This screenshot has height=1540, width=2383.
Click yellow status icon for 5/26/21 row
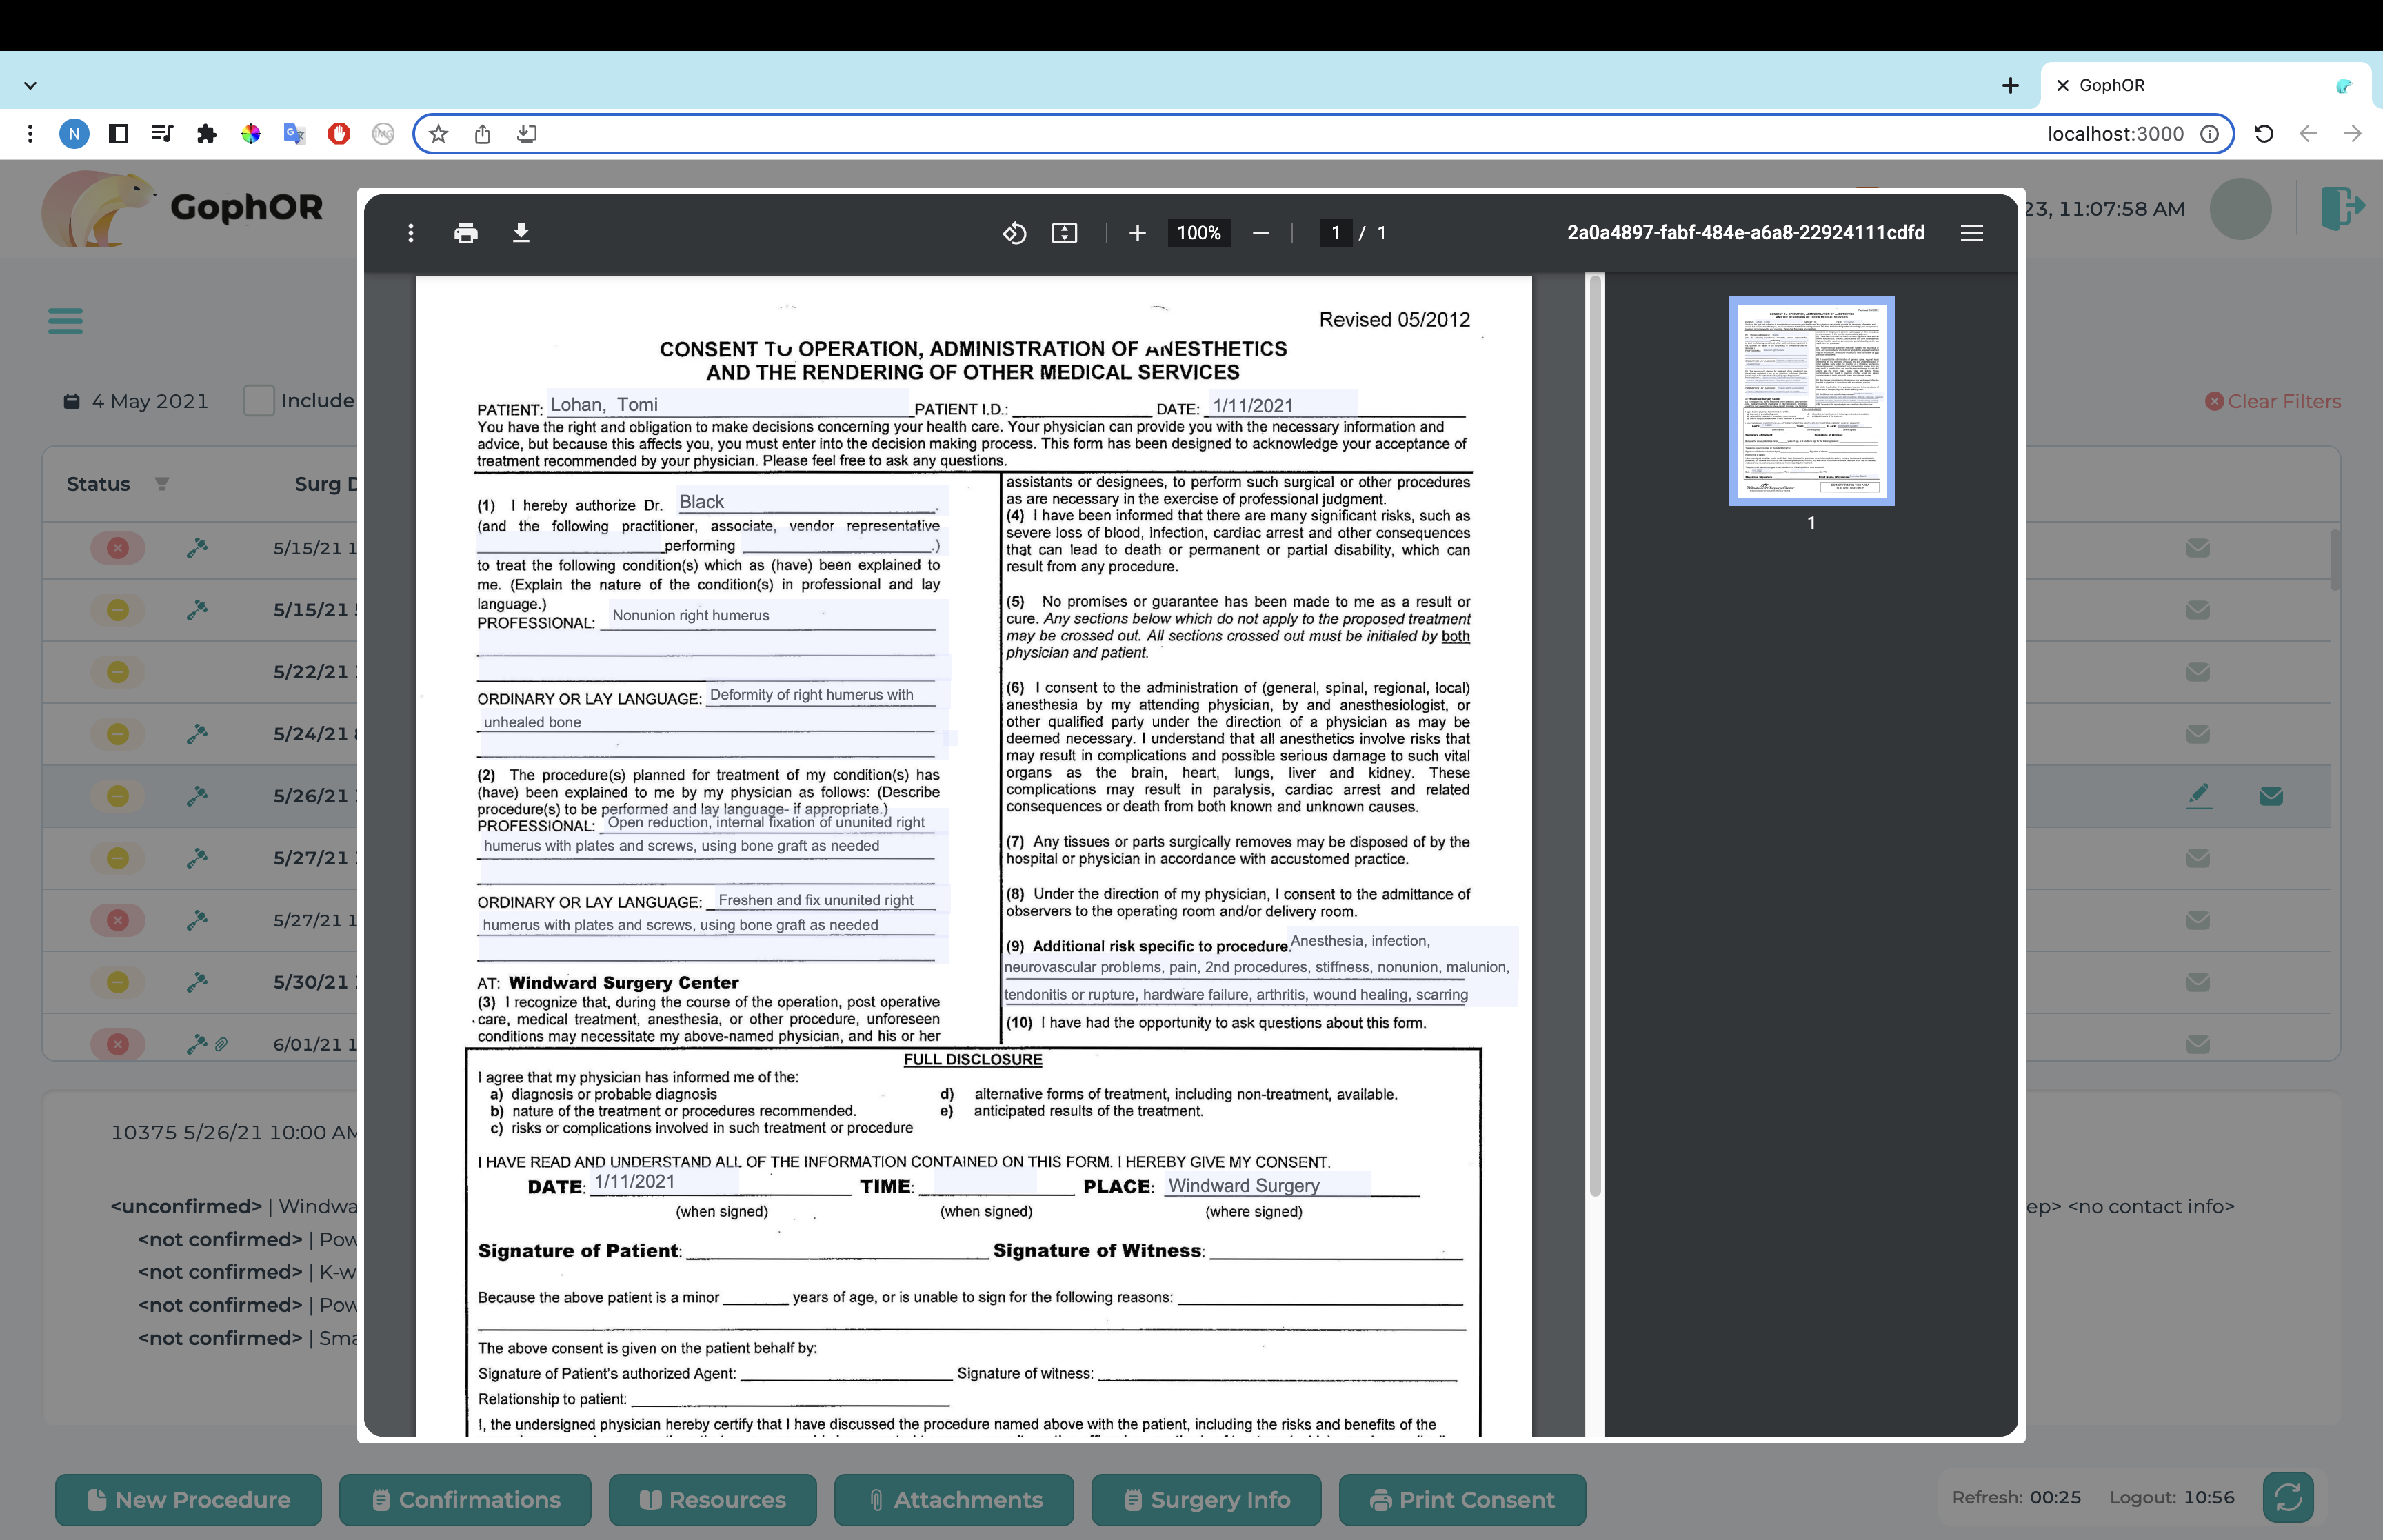[118, 796]
